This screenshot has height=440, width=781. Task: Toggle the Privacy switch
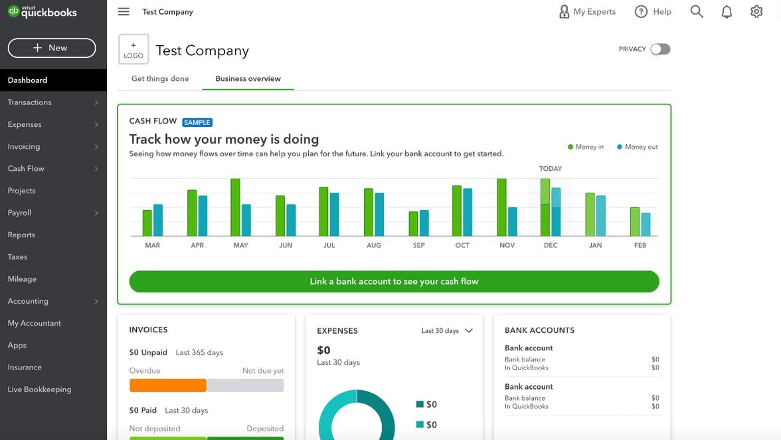660,49
